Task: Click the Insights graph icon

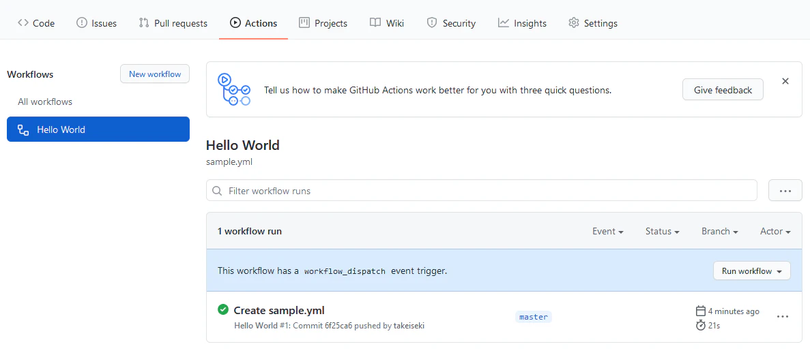Action: [x=503, y=22]
